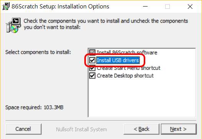Select the Create Start Menu shortcut label
The height and width of the screenshot is (139, 202).
128,68
